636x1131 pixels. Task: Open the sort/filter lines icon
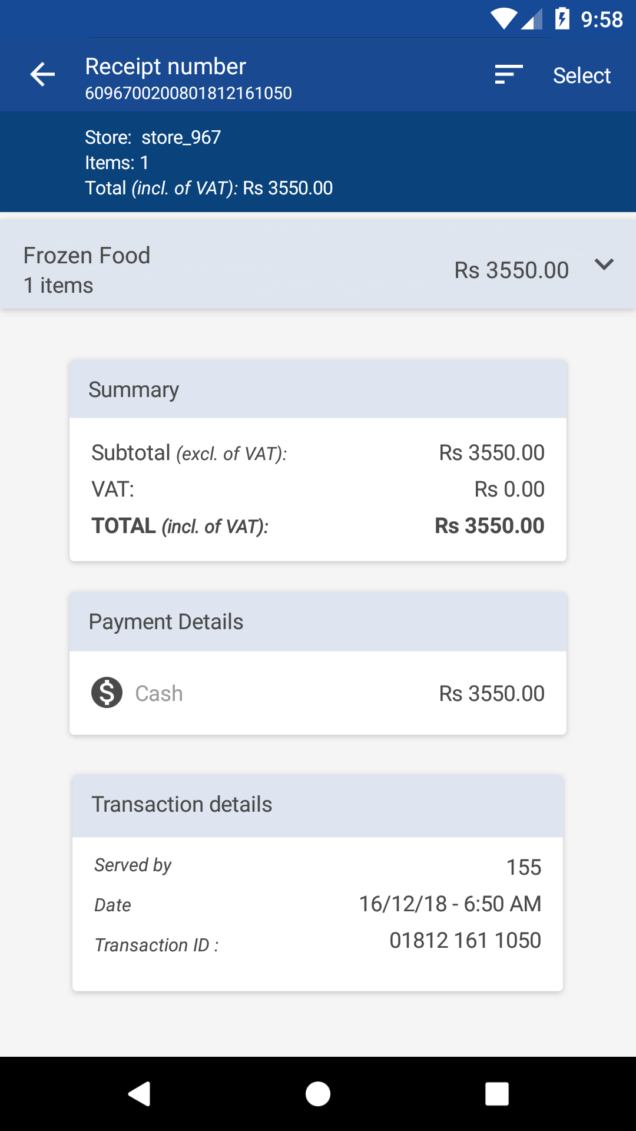[x=509, y=74]
